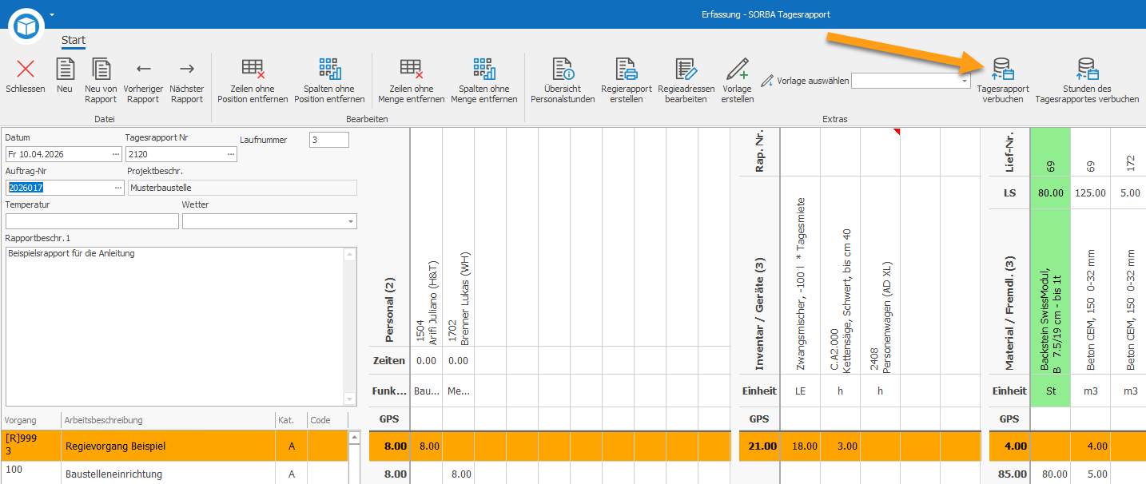Click the Schliessen red X icon
Screen dimensions: 1146x484
(x=26, y=69)
